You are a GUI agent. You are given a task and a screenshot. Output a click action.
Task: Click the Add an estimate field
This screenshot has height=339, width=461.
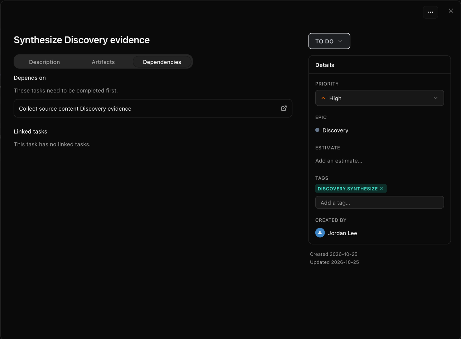tap(339, 161)
